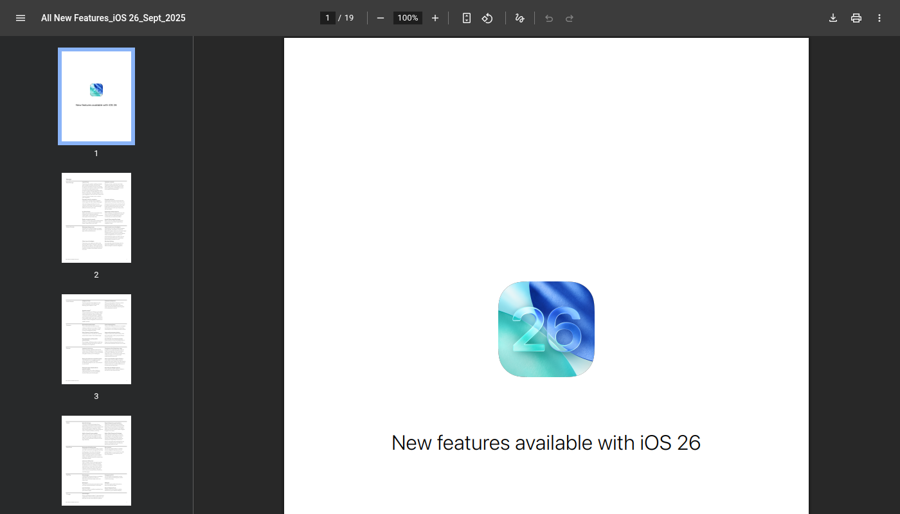
Task: Click the "New features available with iOS 26" heading
Action: coord(546,443)
